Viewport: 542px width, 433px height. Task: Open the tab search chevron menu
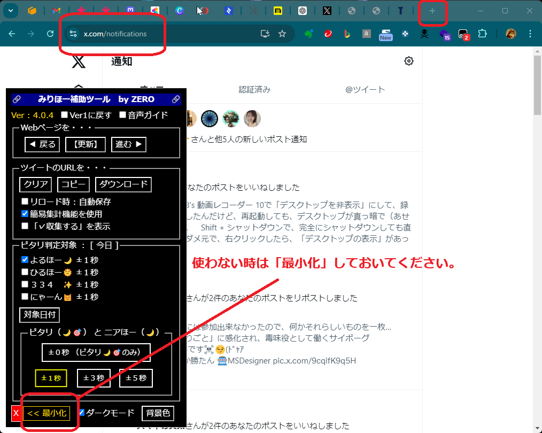11,10
